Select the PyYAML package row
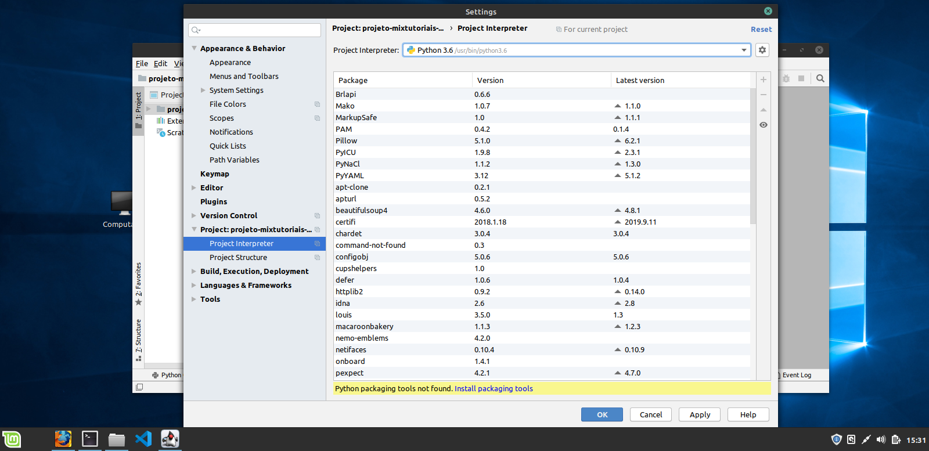Image resolution: width=929 pixels, height=451 pixels. tap(542, 176)
